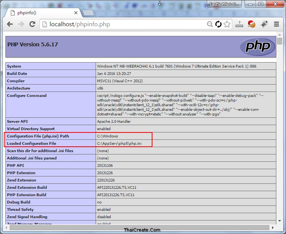Click the Server API value Apache 2.0 Handler
Image resolution: width=286 pixels, height=234 pixels.
tap(114, 121)
